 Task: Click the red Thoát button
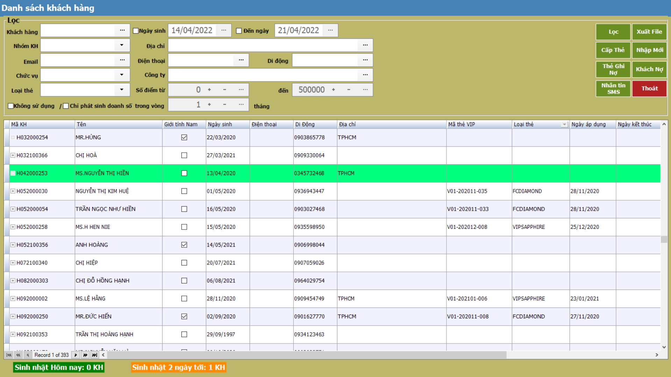pyautogui.click(x=649, y=89)
